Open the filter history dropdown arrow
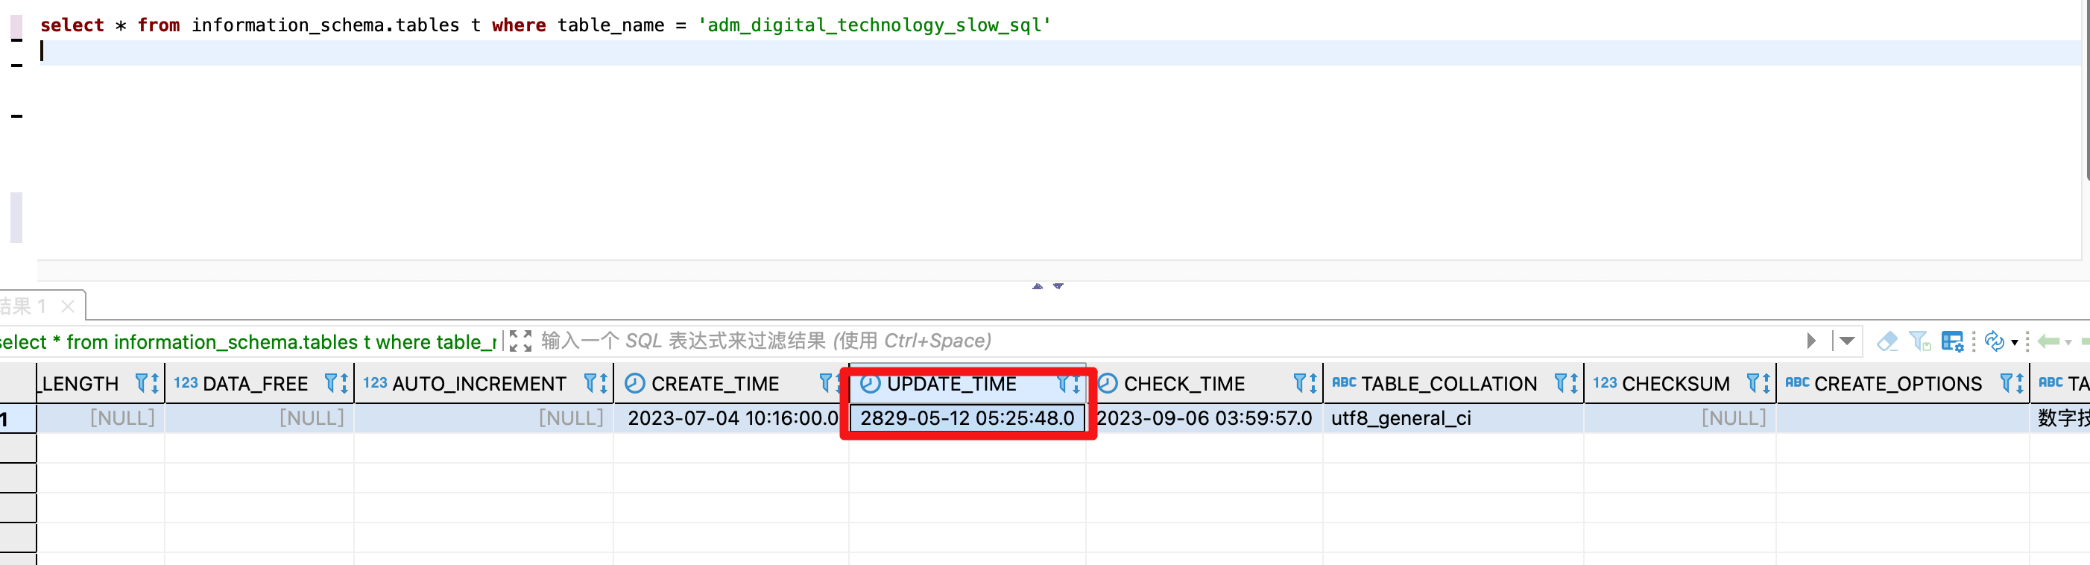Image resolution: width=2090 pixels, height=565 pixels. click(1846, 341)
